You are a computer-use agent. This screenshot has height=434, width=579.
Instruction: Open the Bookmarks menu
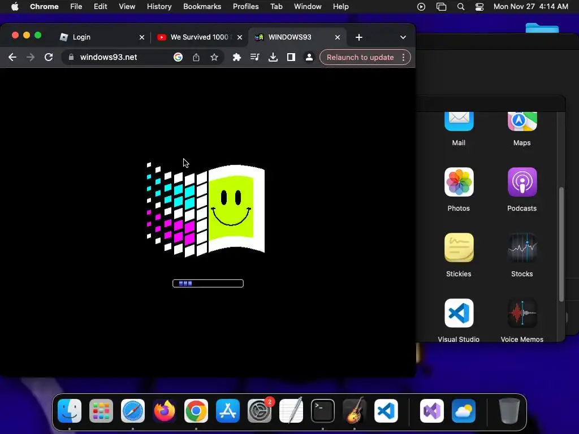coord(202,6)
